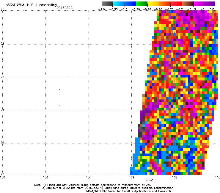Viewport: 220px width, 193px height.
Task: Click the red segment of the color bar
Action: pos(176,4)
